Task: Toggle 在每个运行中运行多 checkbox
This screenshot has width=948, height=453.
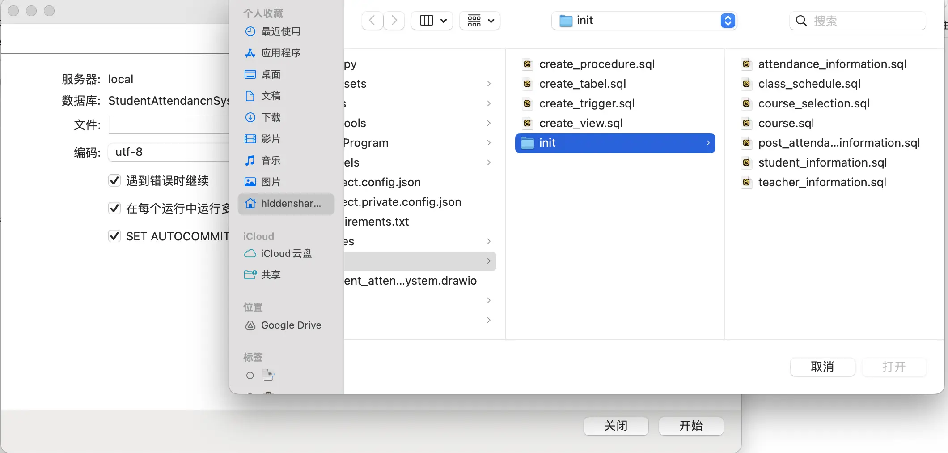Action: tap(114, 208)
